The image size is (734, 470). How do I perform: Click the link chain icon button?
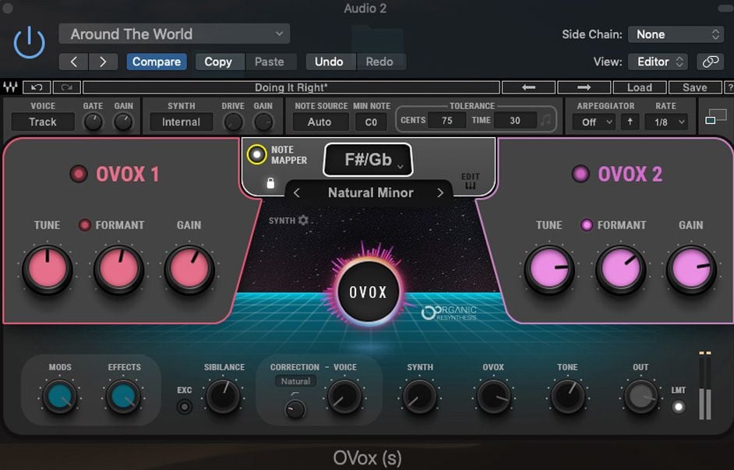tap(710, 62)
